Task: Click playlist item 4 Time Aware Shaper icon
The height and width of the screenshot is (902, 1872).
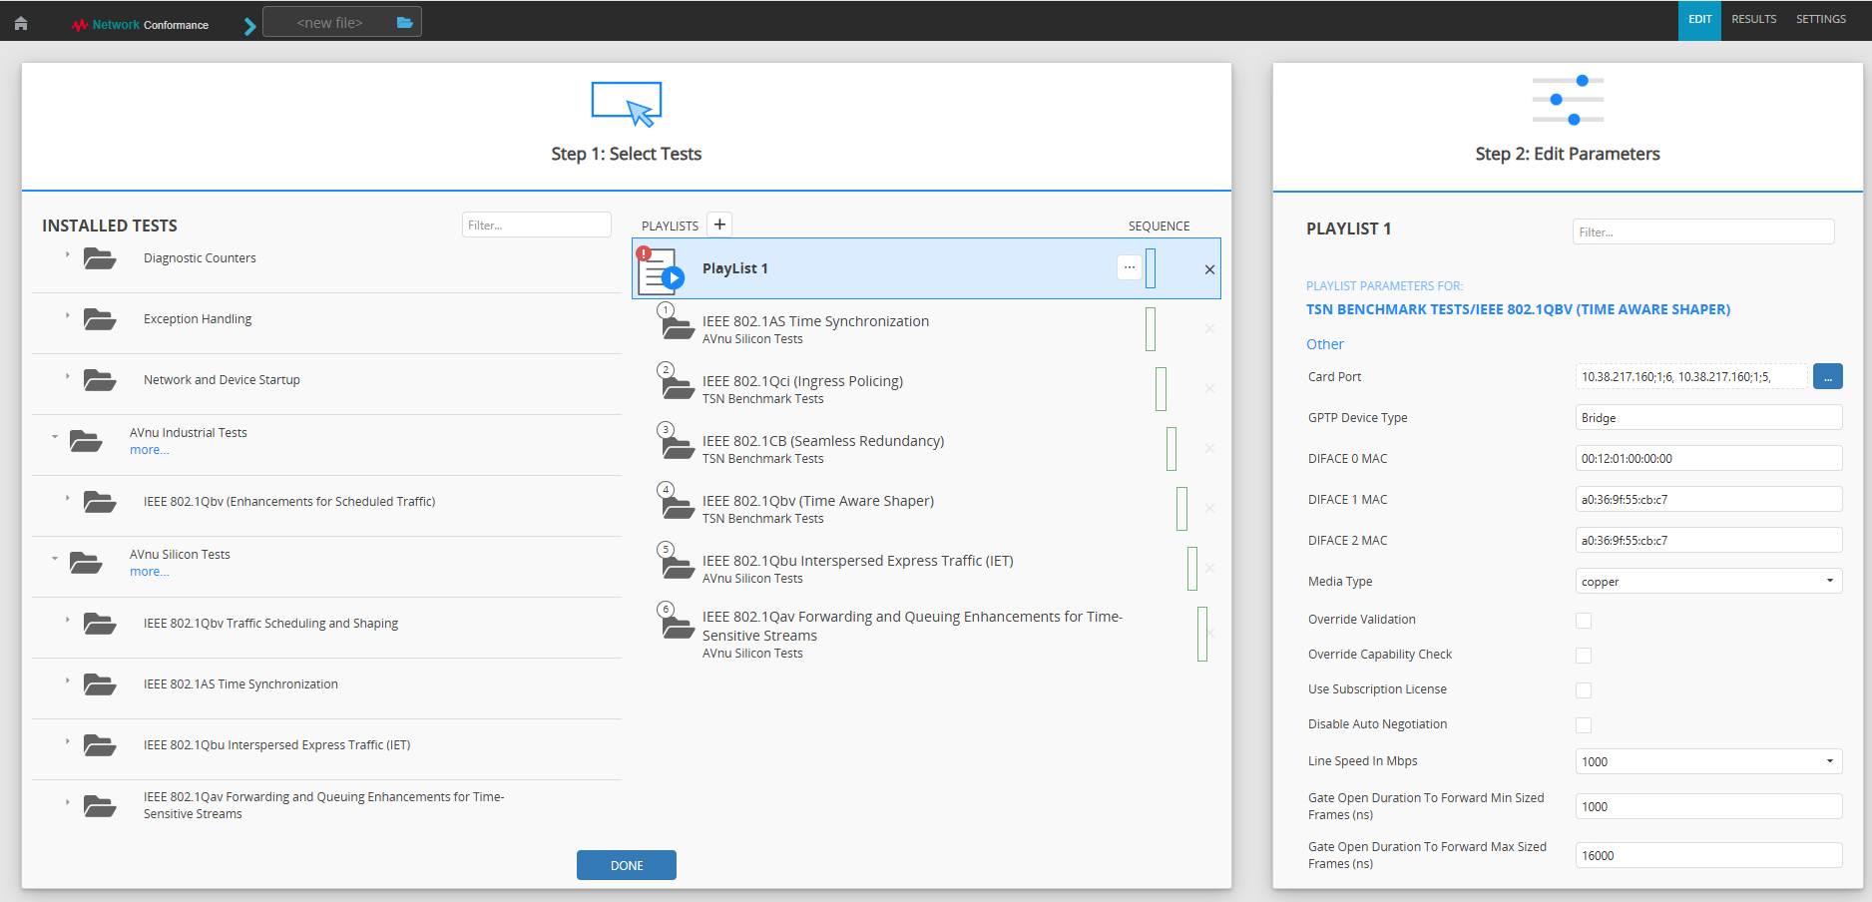Action: [x=678, y=508]
